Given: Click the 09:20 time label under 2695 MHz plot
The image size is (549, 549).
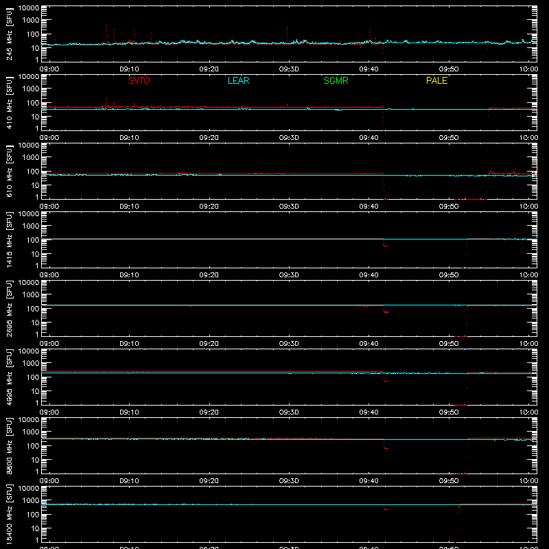Looking at the screenshot, I should coord(209,344).
